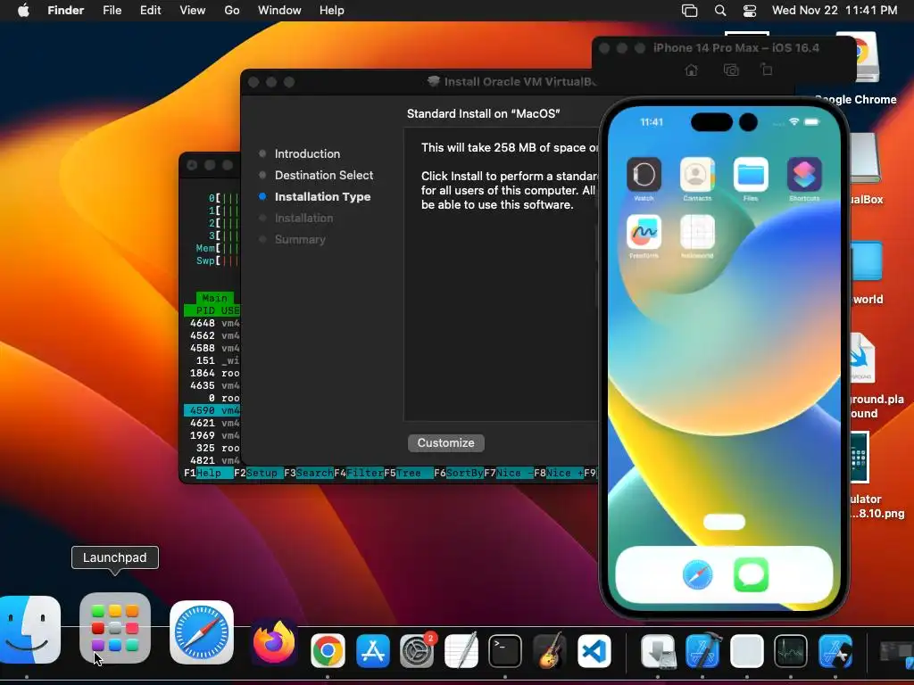
Task: Open the Window menu
Action: [x=279, y=11]
